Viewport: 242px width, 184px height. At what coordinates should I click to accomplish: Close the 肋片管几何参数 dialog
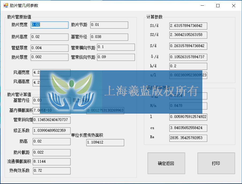click(233, 6)
